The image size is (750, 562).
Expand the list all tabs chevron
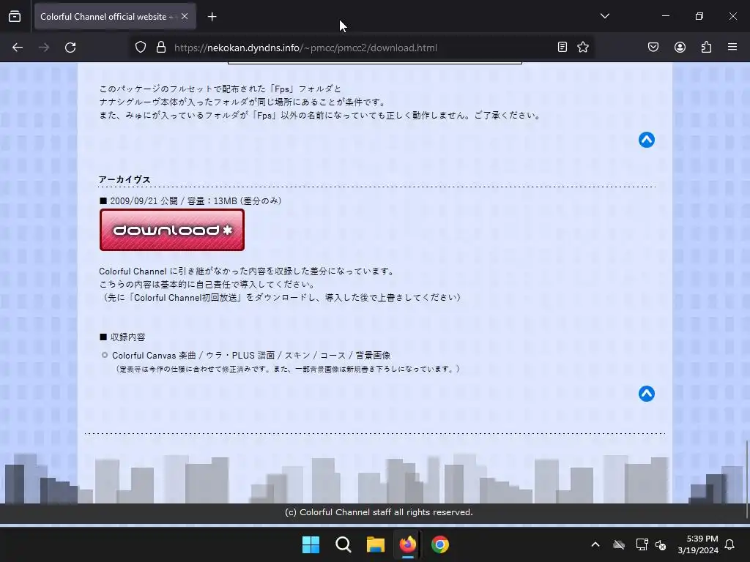[604, 16]
